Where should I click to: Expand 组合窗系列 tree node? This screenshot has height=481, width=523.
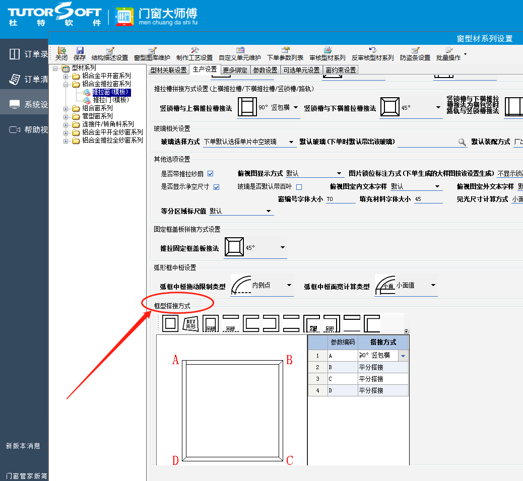pos(66,109)
